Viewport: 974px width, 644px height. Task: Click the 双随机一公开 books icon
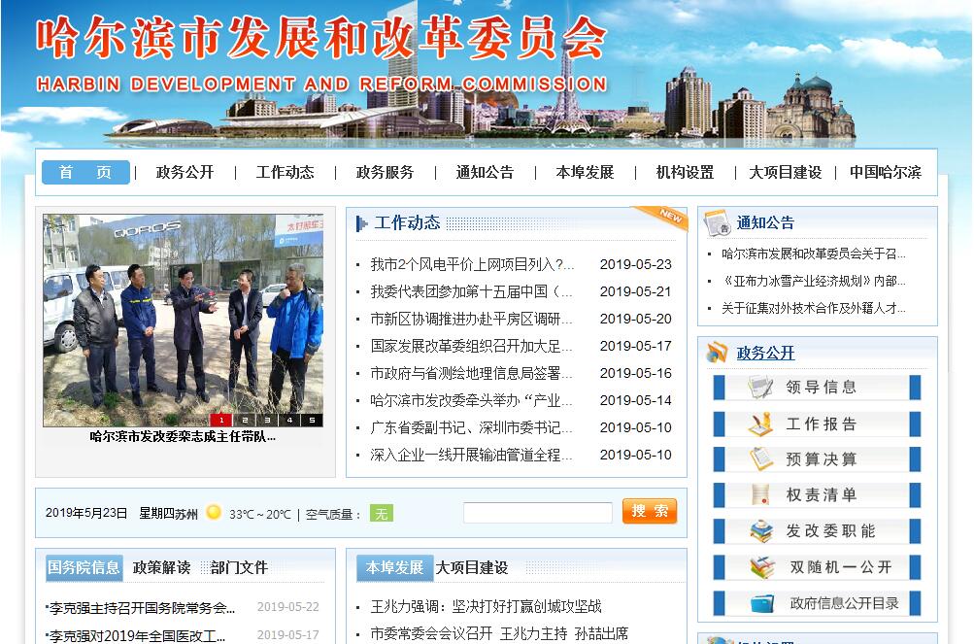point(762,567)
